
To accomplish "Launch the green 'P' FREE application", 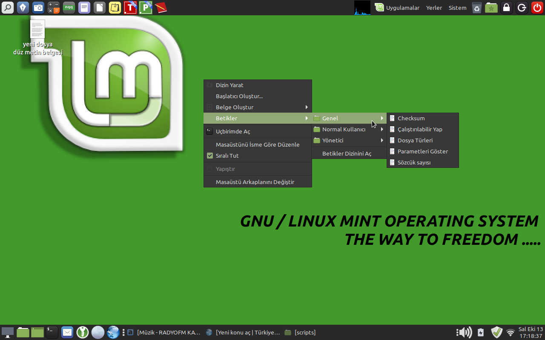I will tap(146, 8).
